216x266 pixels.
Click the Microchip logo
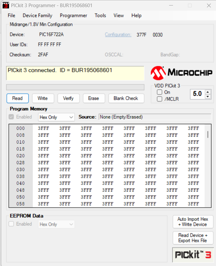click(181, 73)
